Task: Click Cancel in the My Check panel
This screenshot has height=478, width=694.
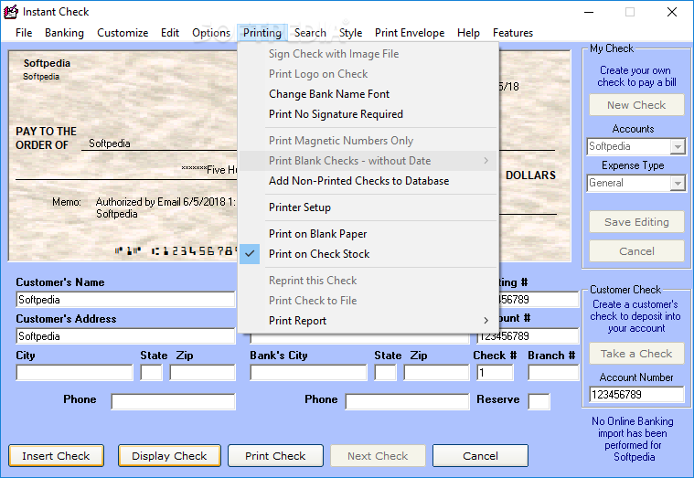Action: click(x=636, y=251)
